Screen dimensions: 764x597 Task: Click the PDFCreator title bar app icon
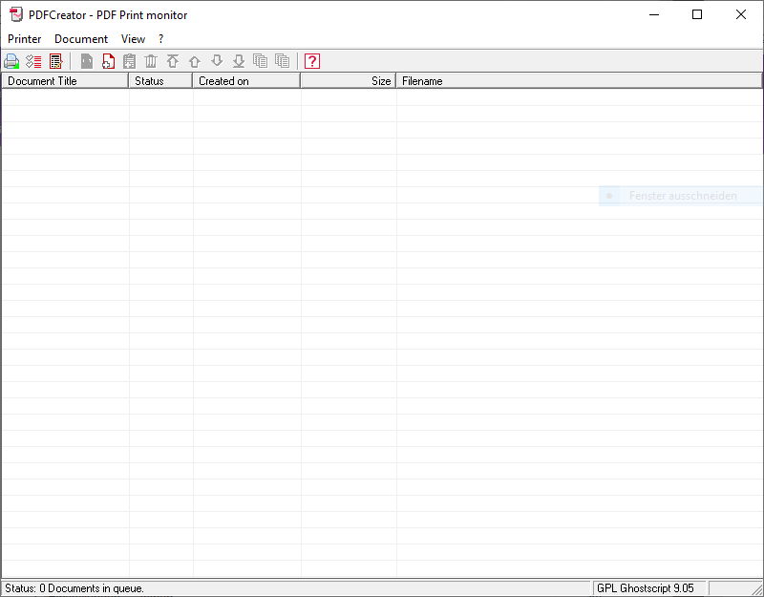[16, 15]
